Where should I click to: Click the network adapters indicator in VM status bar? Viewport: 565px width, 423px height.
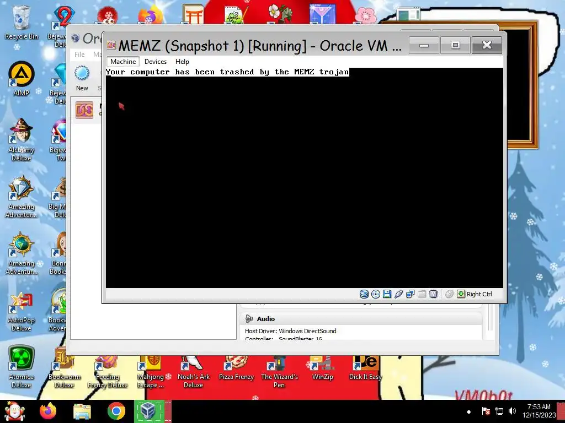(x=410, y=294)
